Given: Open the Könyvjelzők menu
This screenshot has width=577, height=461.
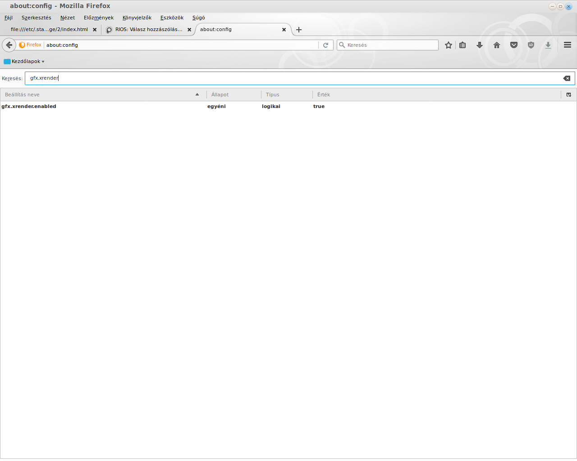Looking at the screenshot, I should point(137,18).
